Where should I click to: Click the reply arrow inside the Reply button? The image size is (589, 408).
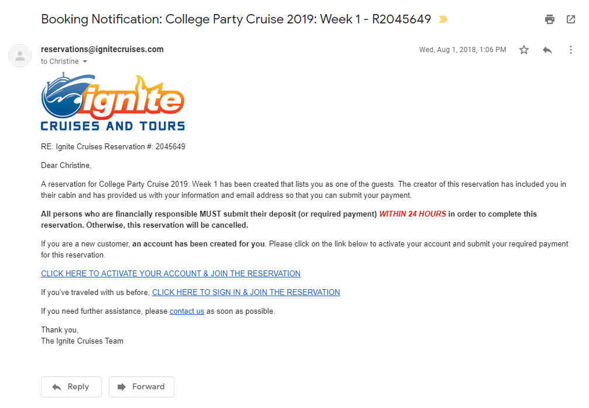(57, 386)
